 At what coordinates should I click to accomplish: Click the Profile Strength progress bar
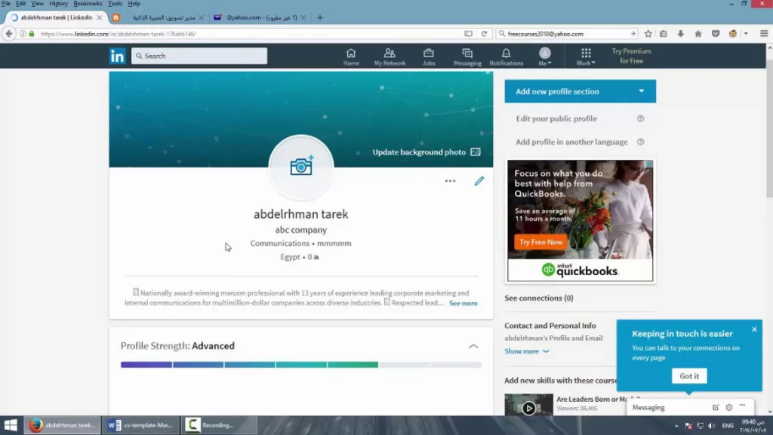(x=300, y=365)
